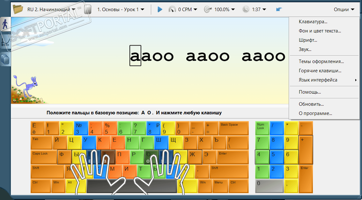The height and width of the screenshot is (200, 362).
Task: Click the space bar on virtual keyboard
Action: pos(132,186)
